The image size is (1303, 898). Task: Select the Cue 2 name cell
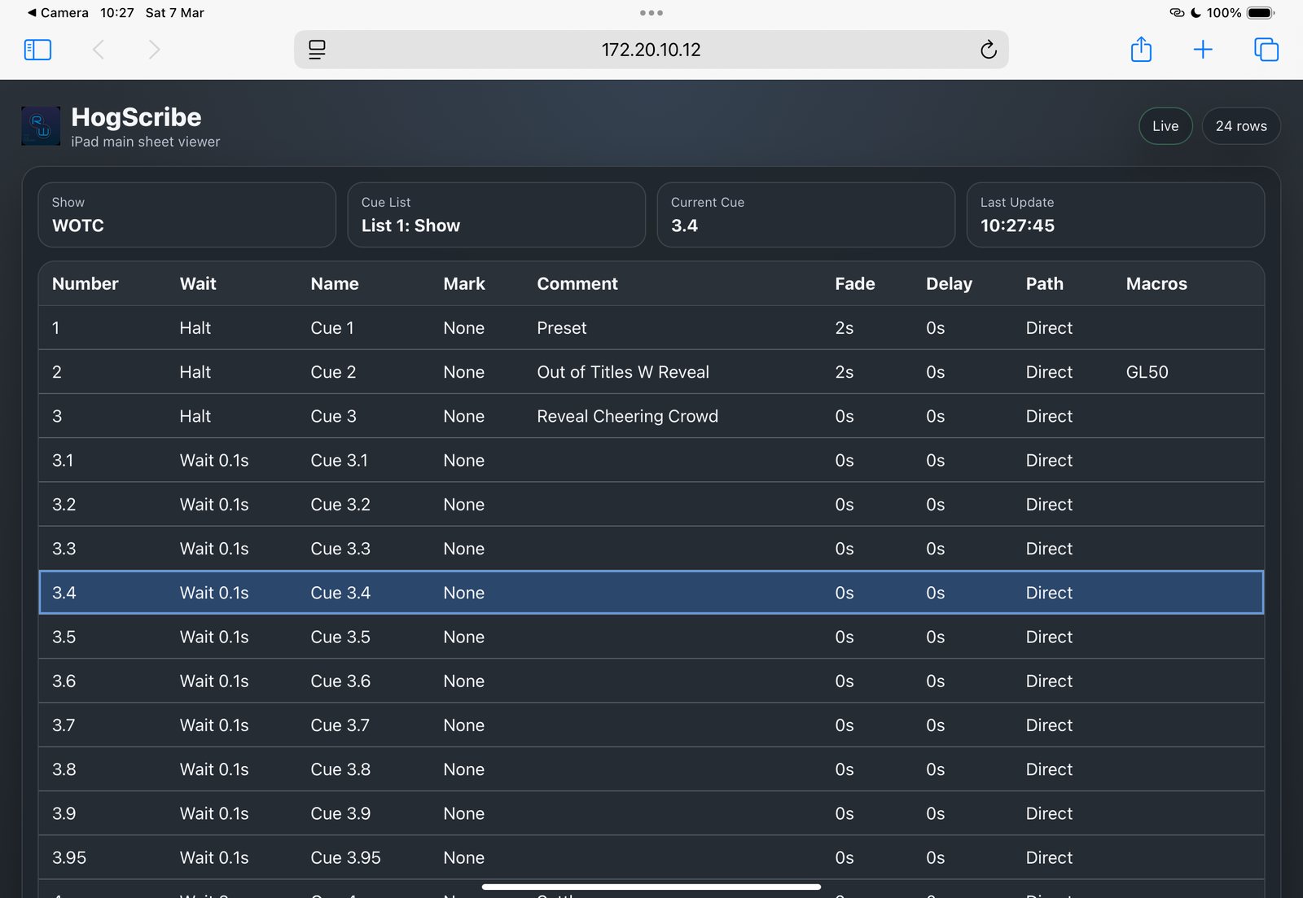(333, 372)
